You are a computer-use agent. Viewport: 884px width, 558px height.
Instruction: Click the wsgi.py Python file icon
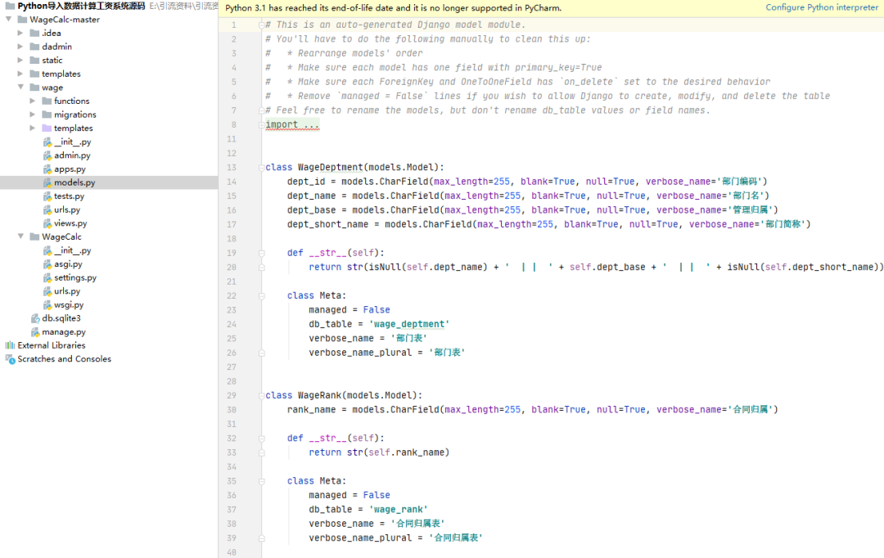pos(47,304)
